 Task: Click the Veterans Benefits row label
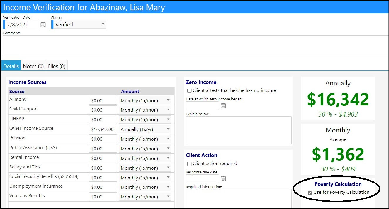pyautogui.click(x=27, y=196)
